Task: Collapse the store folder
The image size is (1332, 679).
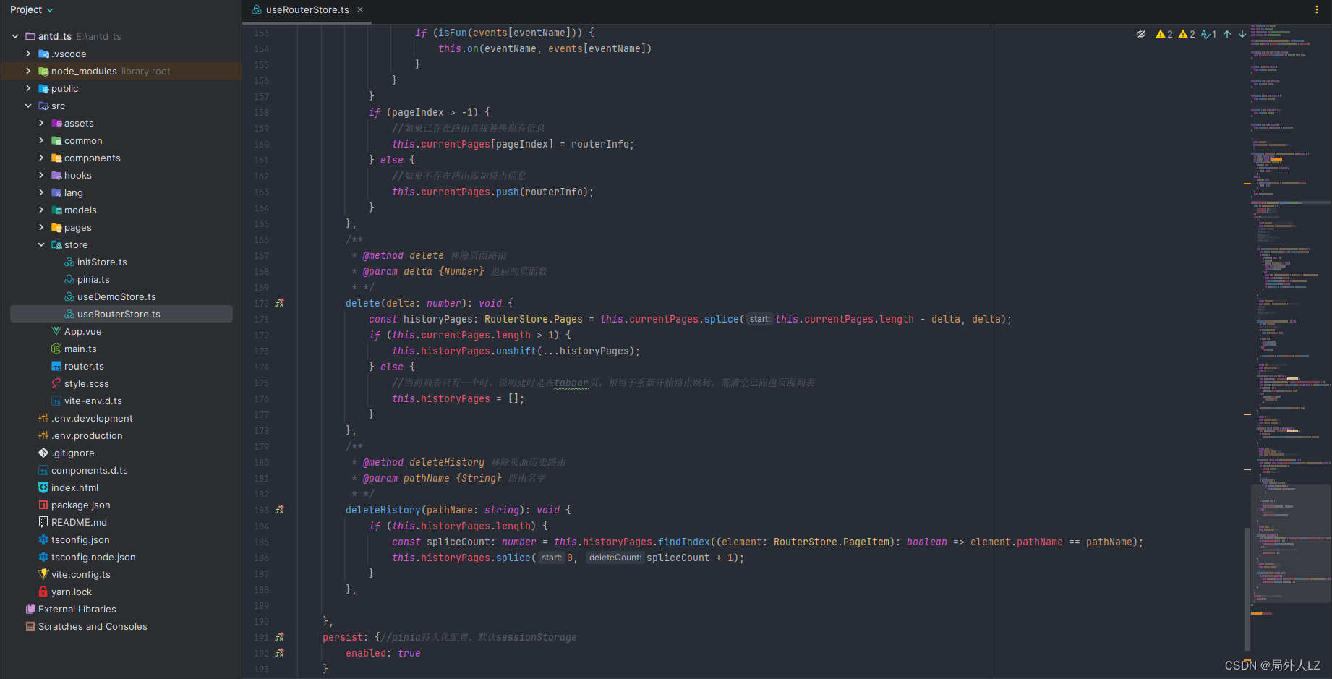Action: (41, 244)
